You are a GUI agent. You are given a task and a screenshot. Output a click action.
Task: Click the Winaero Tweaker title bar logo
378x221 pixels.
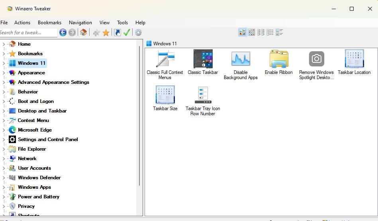(x=10, y=9)
